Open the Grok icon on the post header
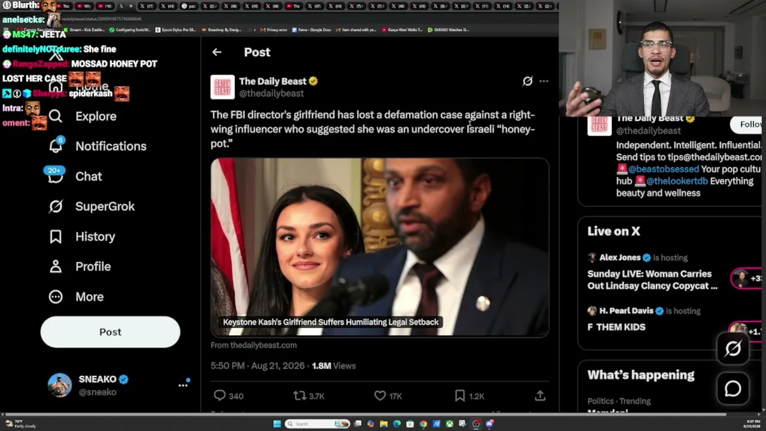Image resolution: width=766 pixels, height=431 pixels. tap(527, 81)
